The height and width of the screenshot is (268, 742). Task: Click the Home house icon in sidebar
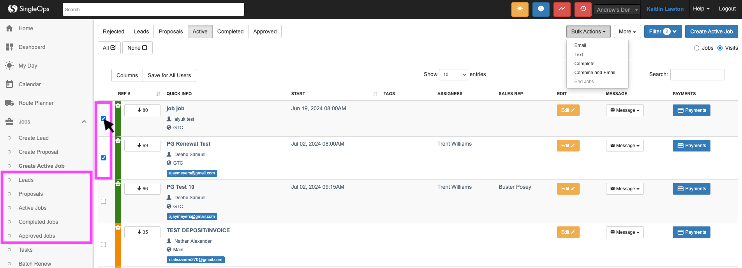(9, 28)
